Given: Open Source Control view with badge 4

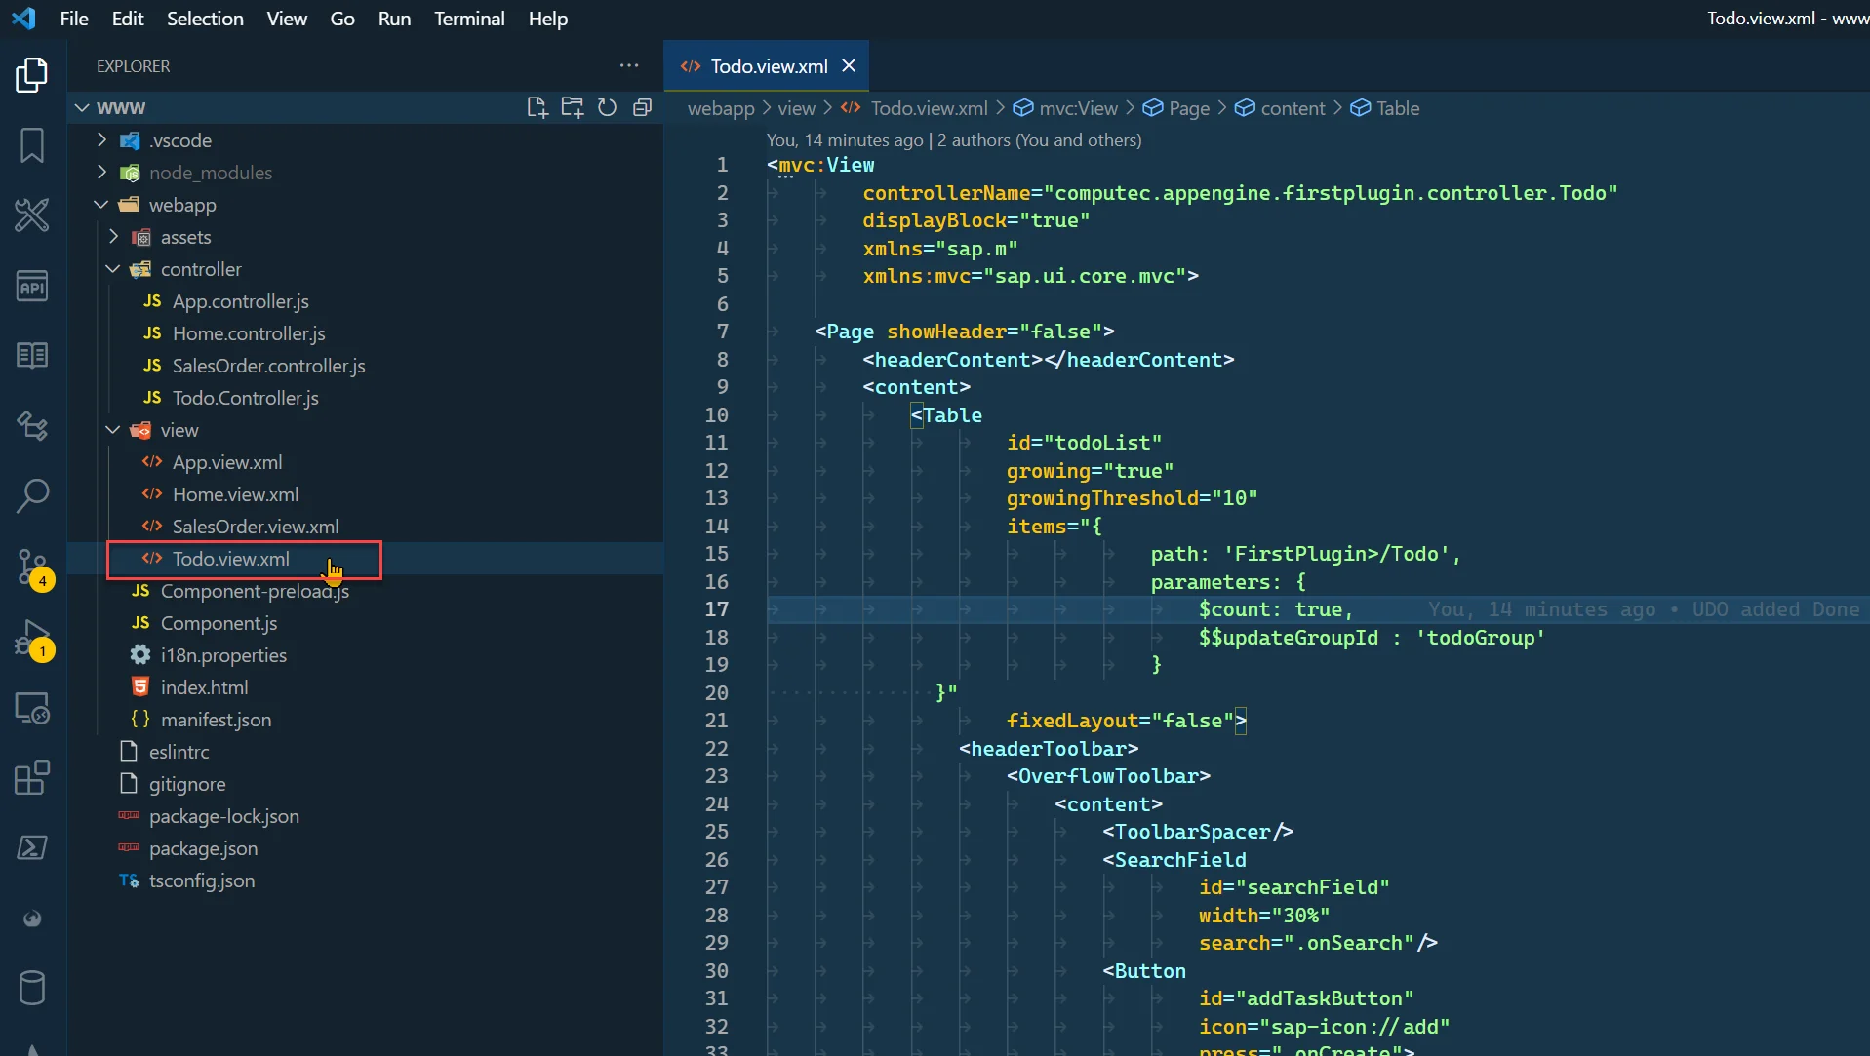Looking at the screenshot, I should 32,567.
